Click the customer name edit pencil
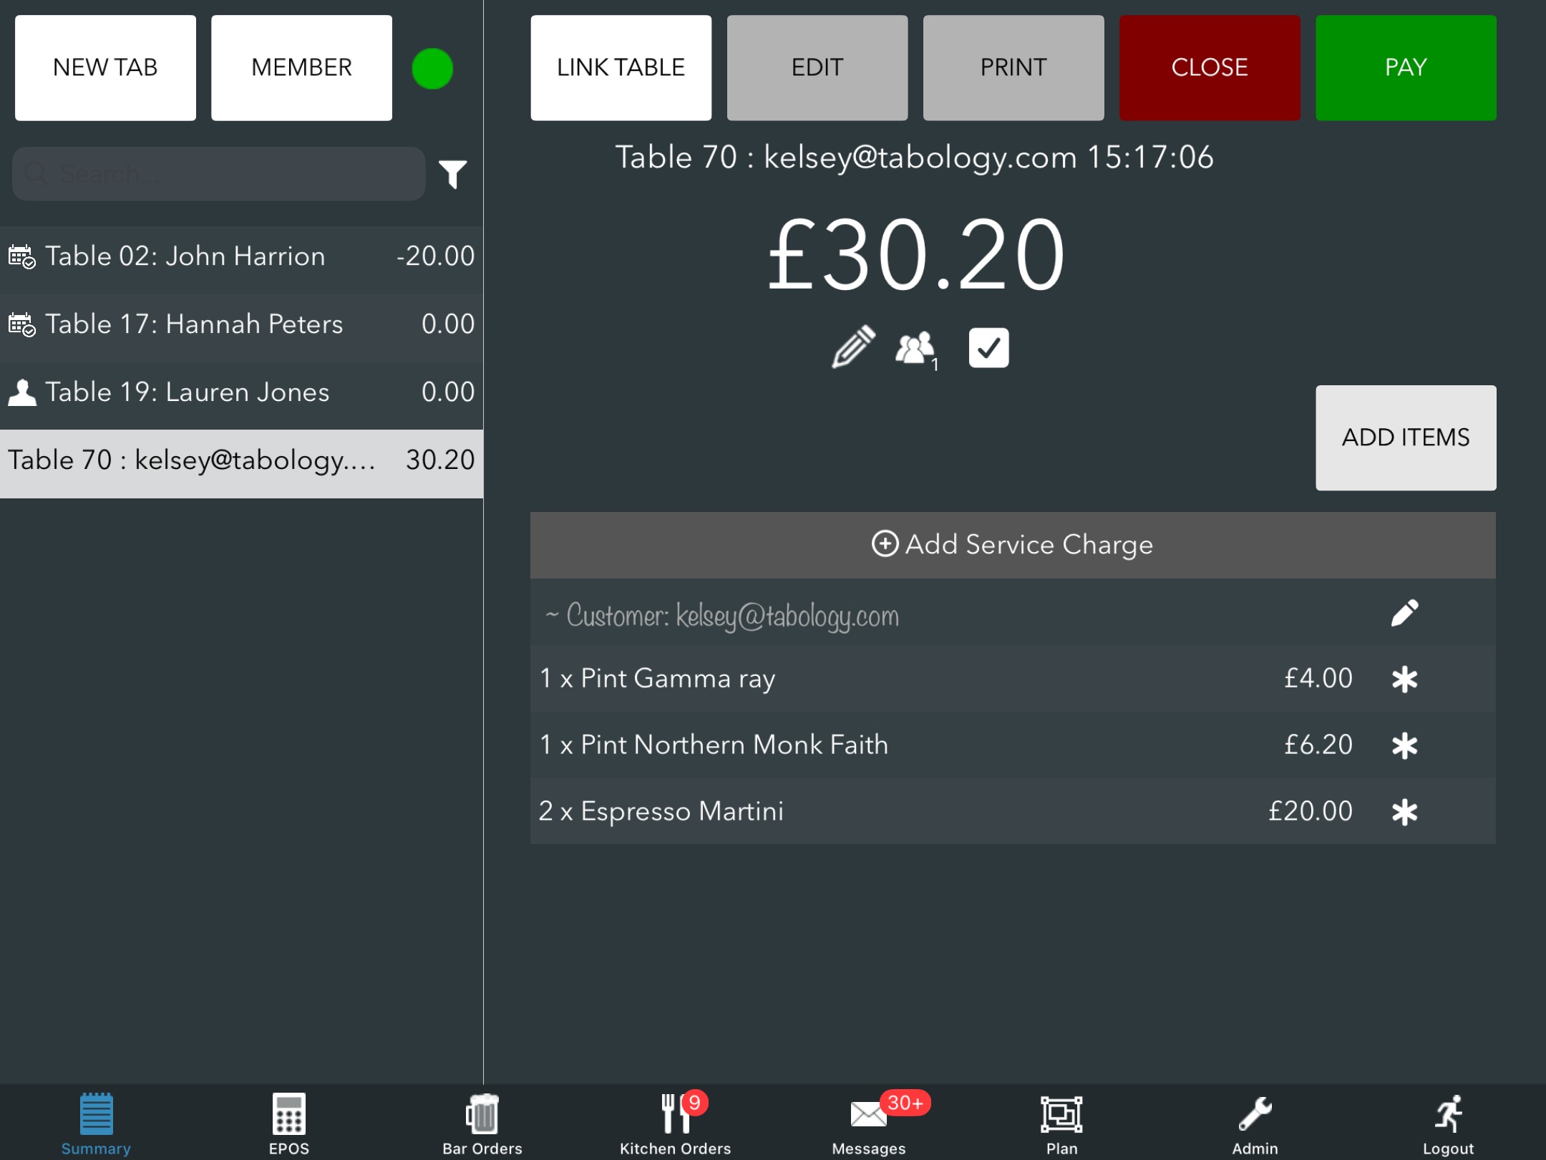 [1404, 614]
